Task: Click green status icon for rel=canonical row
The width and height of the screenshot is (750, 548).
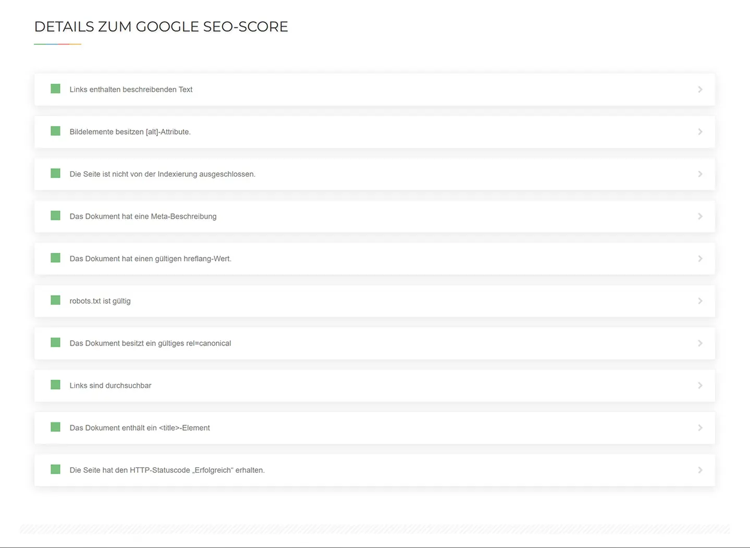Action: (x=55, y=342)
